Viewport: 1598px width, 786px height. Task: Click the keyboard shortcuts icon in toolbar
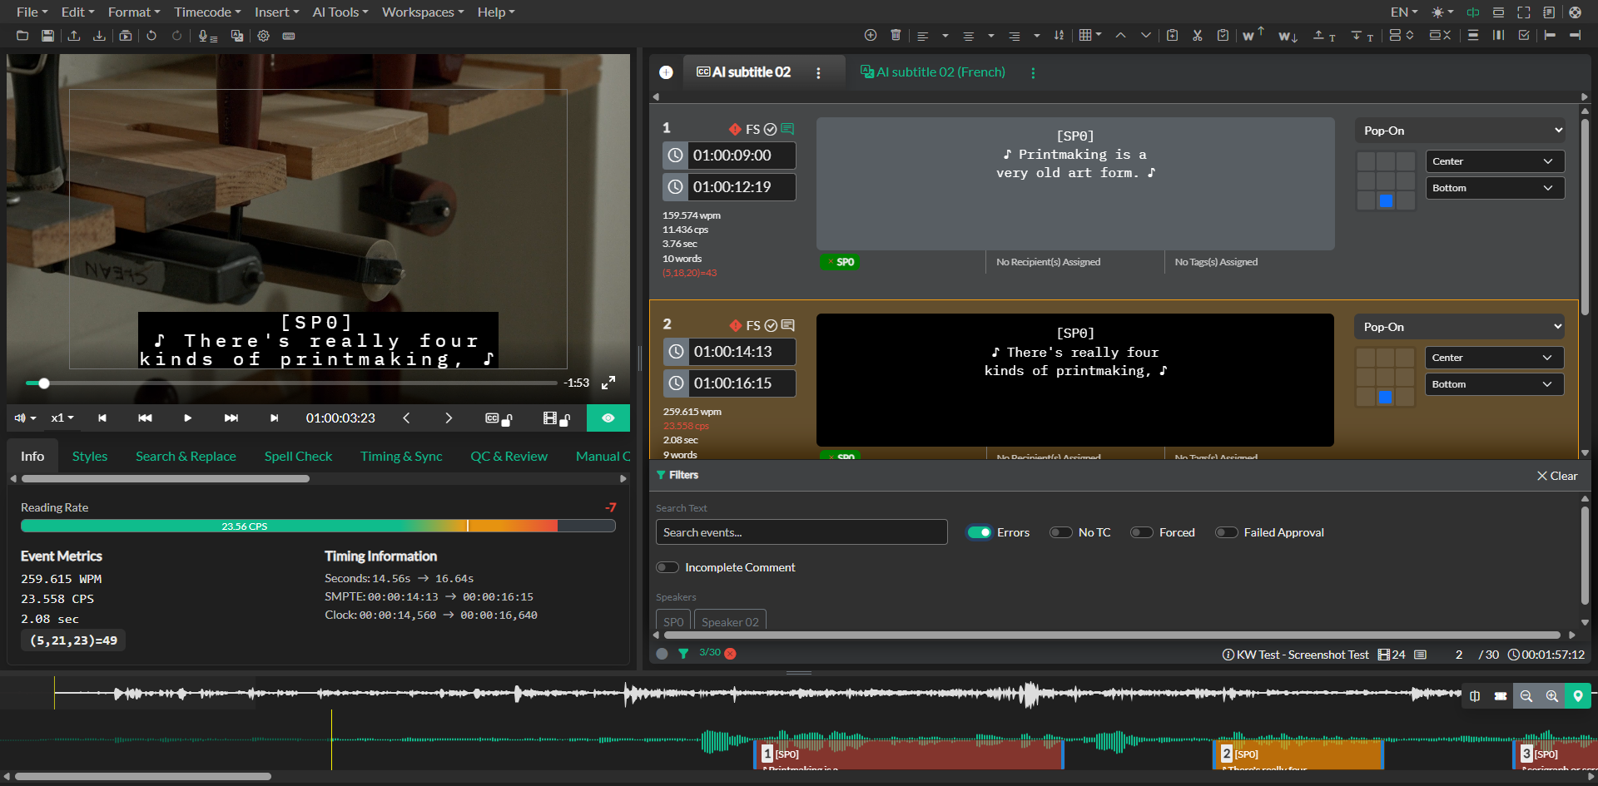point(289,36)
